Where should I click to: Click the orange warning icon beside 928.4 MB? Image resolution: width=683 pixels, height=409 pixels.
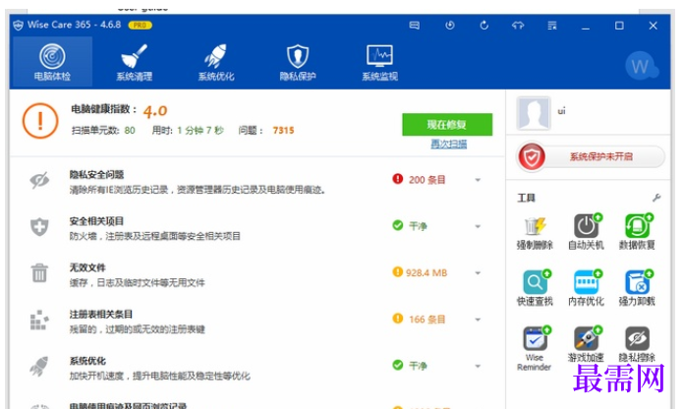coord(397,272)
